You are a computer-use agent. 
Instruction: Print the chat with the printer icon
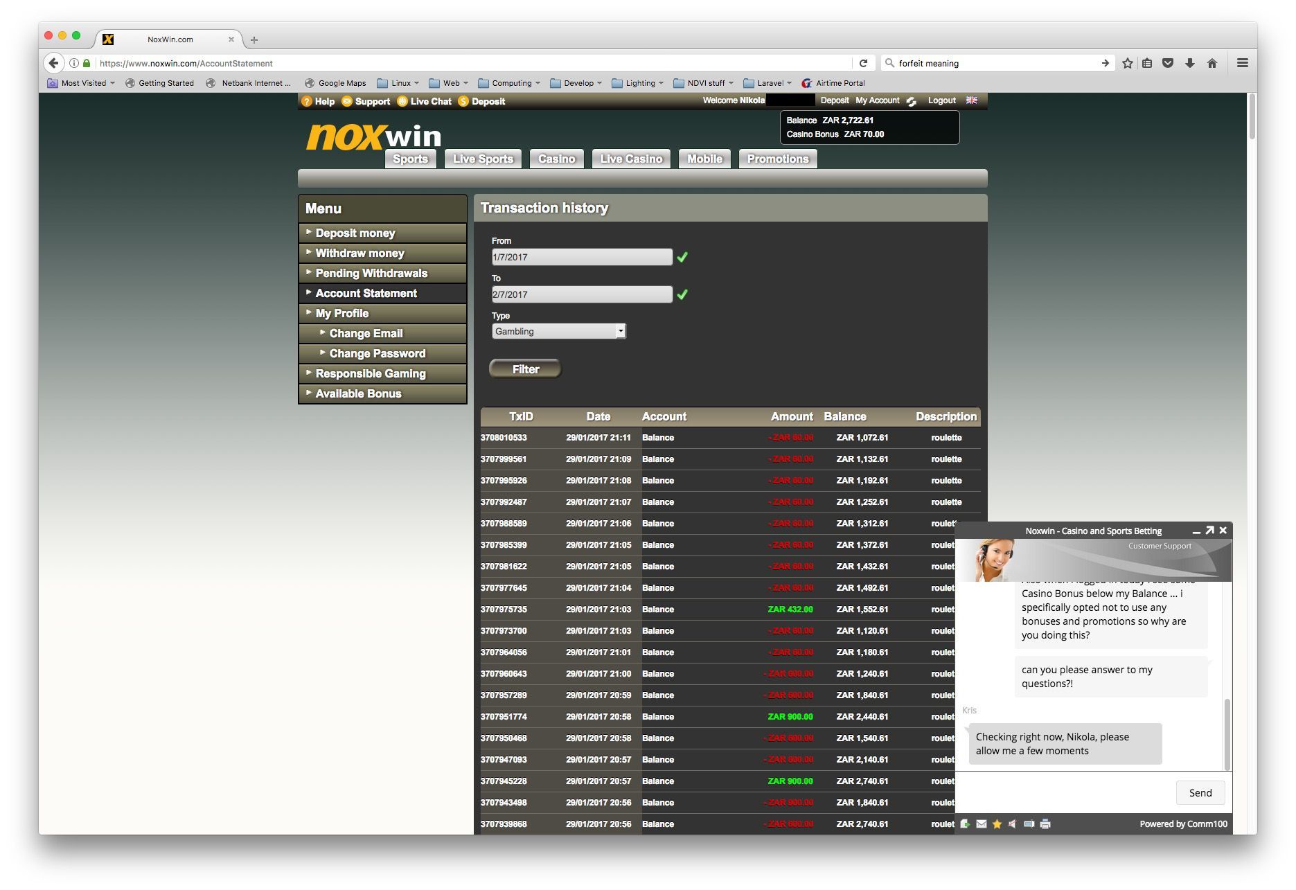[x=1045, y=824]
